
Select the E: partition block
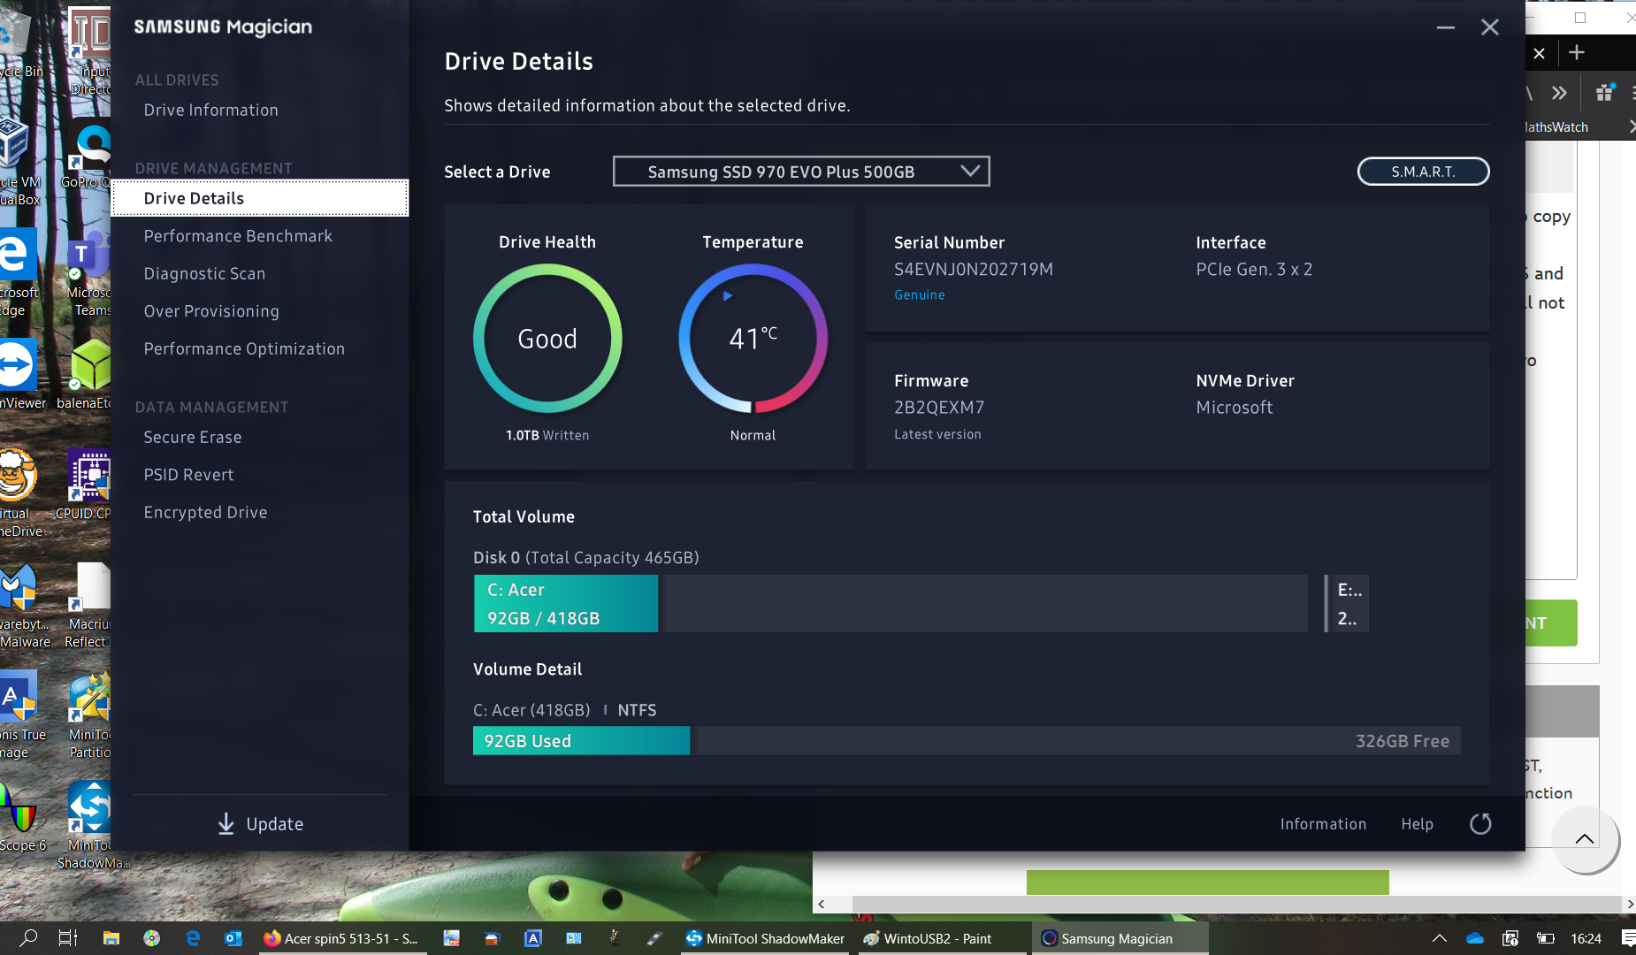coord(1348,604)
